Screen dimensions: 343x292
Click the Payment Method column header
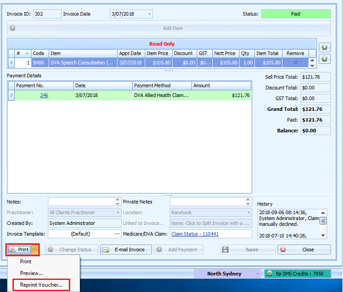click(162, 85)
